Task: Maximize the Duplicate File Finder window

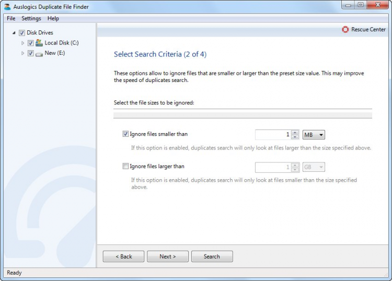Action: coord(361,5)
